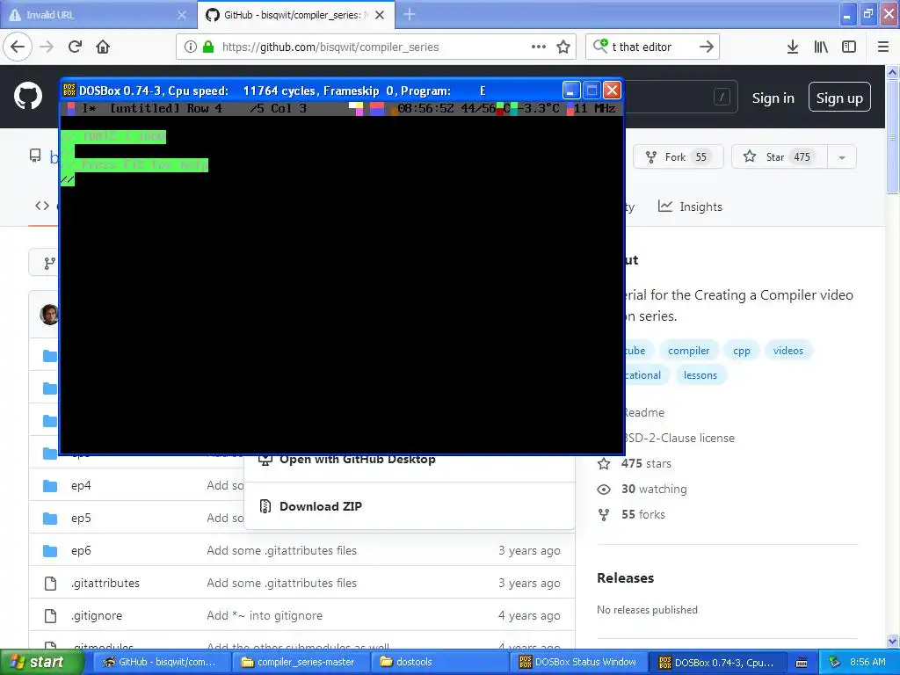
Task: Open the Library icon in toolbar
Action: point(821,47)
